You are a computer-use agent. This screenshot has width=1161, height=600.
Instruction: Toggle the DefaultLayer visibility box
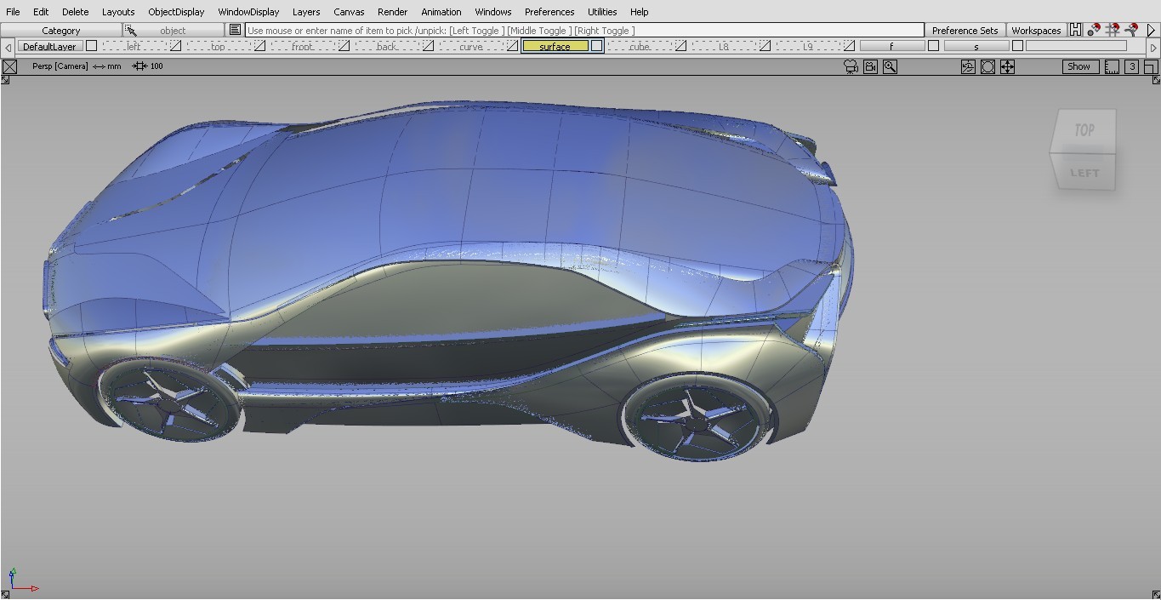pyautogui.click(x=91, y=46)
